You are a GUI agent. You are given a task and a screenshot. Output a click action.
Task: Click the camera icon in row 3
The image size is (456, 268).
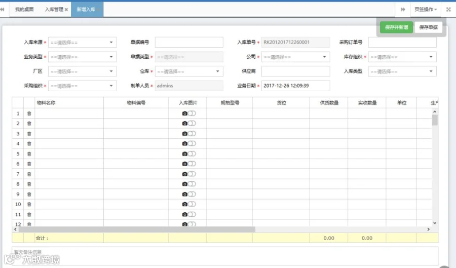(184, 133)
